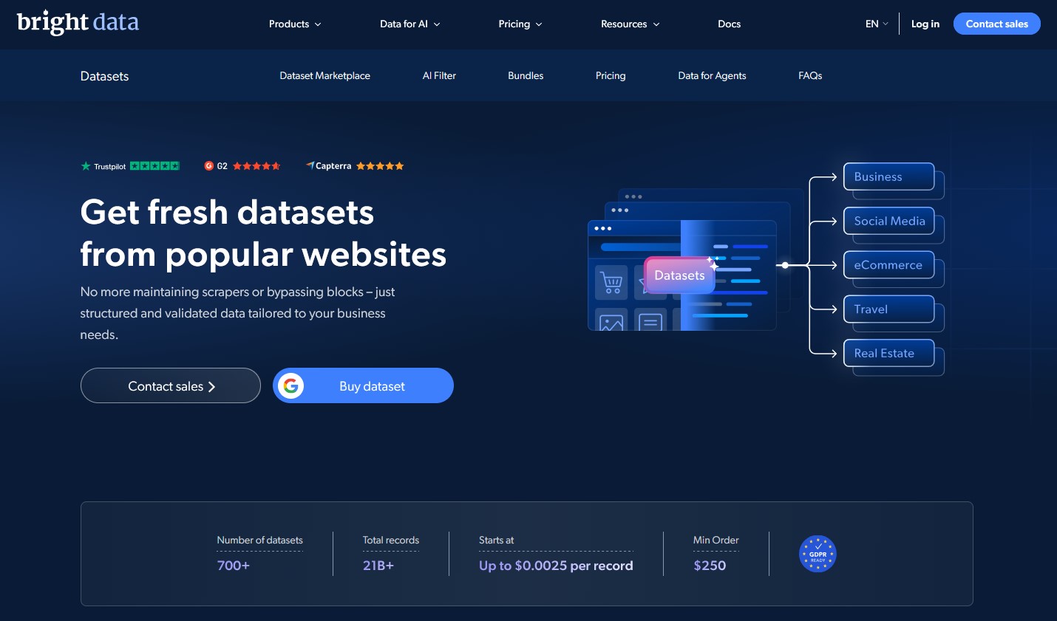Open the Data for Agents tab
1057x621 pixels.
click(712, 75)
